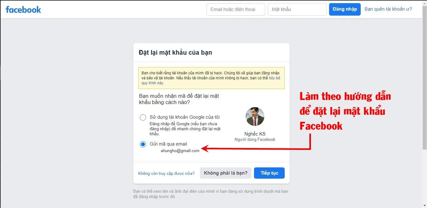Click the Tiếp tục button
Screen dimensions: 427x208
pyautogui.click(x=269, y=173)
